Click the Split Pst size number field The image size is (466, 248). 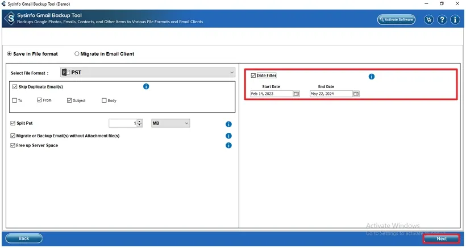click(122, 123)
